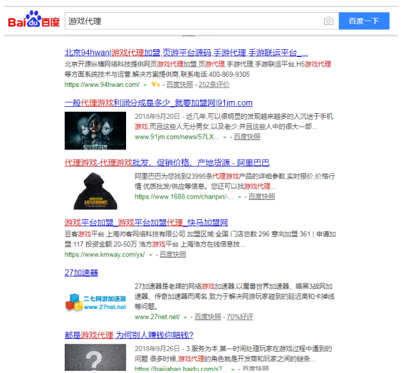Click the three game characters thumbnail
The image size is (401, 373).
(x=95, y=131)
